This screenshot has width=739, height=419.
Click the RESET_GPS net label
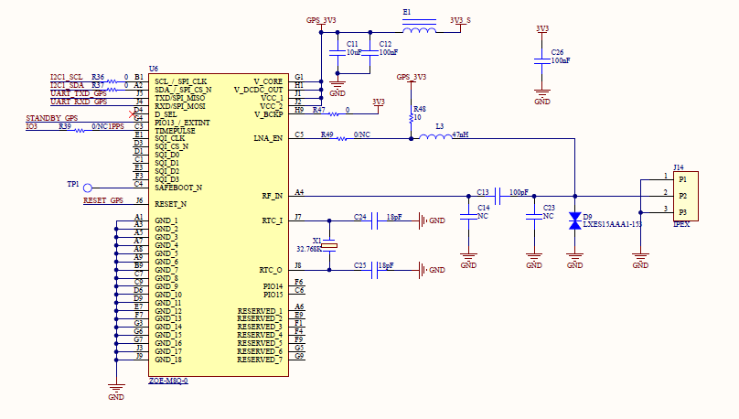102,200
